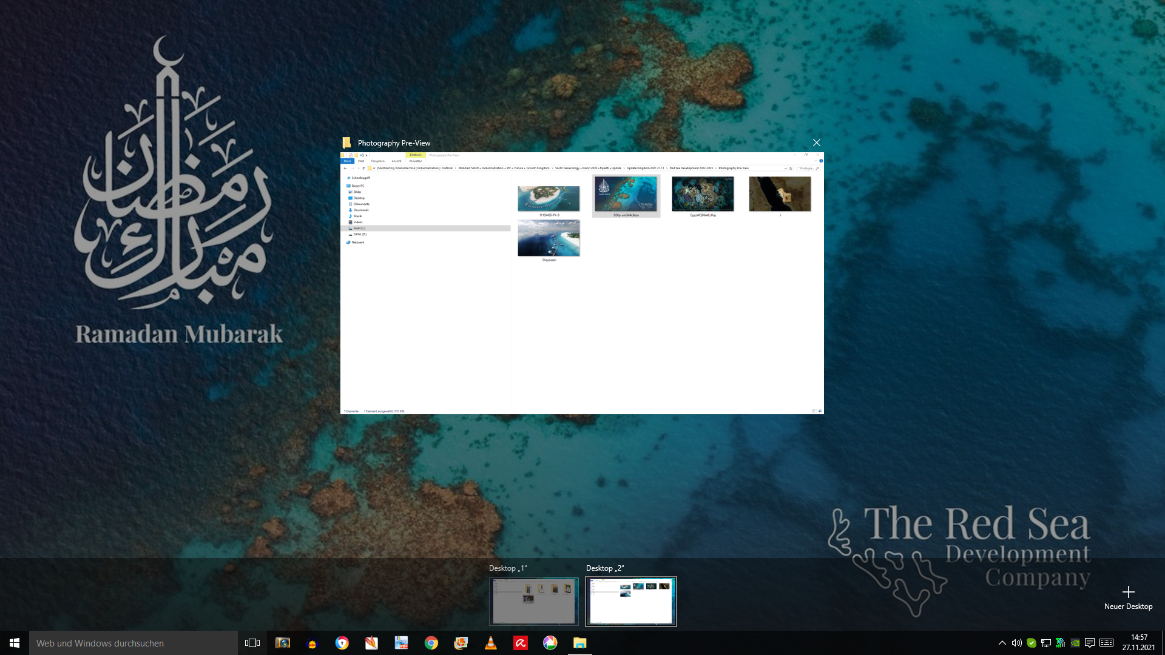
Task: Open Avira antivirus red umbrella icon
Action: point(521,643)
